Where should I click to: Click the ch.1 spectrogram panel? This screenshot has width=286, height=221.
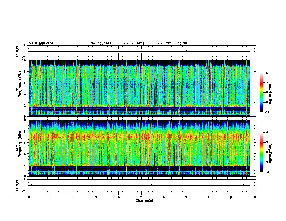(x=139, y=88)
